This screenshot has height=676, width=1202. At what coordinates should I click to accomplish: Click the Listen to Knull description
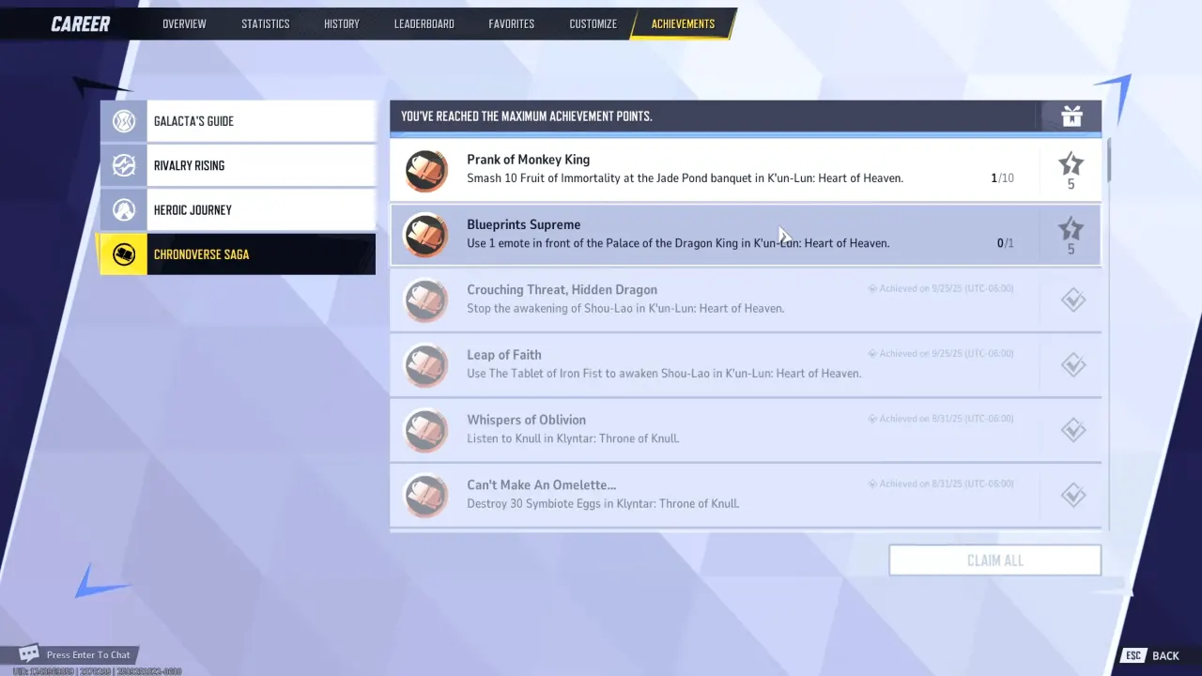tap(573, 438)
